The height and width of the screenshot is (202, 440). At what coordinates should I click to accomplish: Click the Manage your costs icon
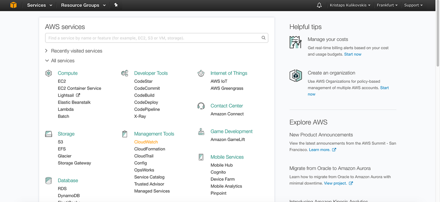[296, 42]
